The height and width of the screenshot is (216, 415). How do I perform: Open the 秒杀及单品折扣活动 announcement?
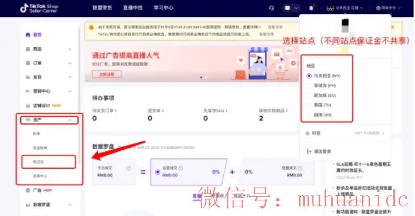pos(364,191)
